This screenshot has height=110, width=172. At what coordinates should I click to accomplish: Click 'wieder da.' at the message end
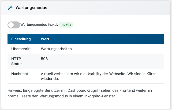click(x=50, y=79)
